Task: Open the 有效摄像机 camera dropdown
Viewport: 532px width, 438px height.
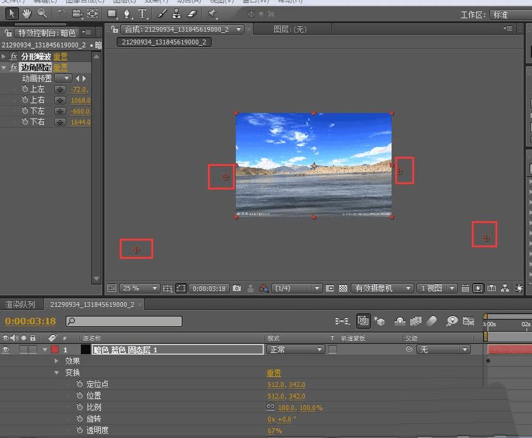Action: tap(383, 289)
